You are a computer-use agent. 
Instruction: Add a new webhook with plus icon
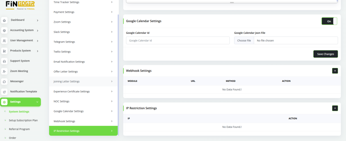335,71
